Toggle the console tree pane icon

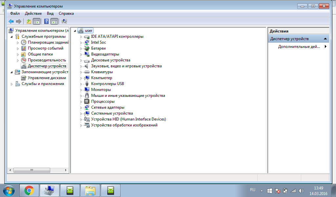pos(37,21)
